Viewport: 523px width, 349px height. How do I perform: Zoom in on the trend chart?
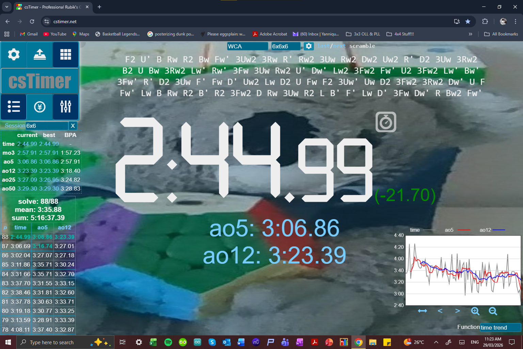click(475, 311)
